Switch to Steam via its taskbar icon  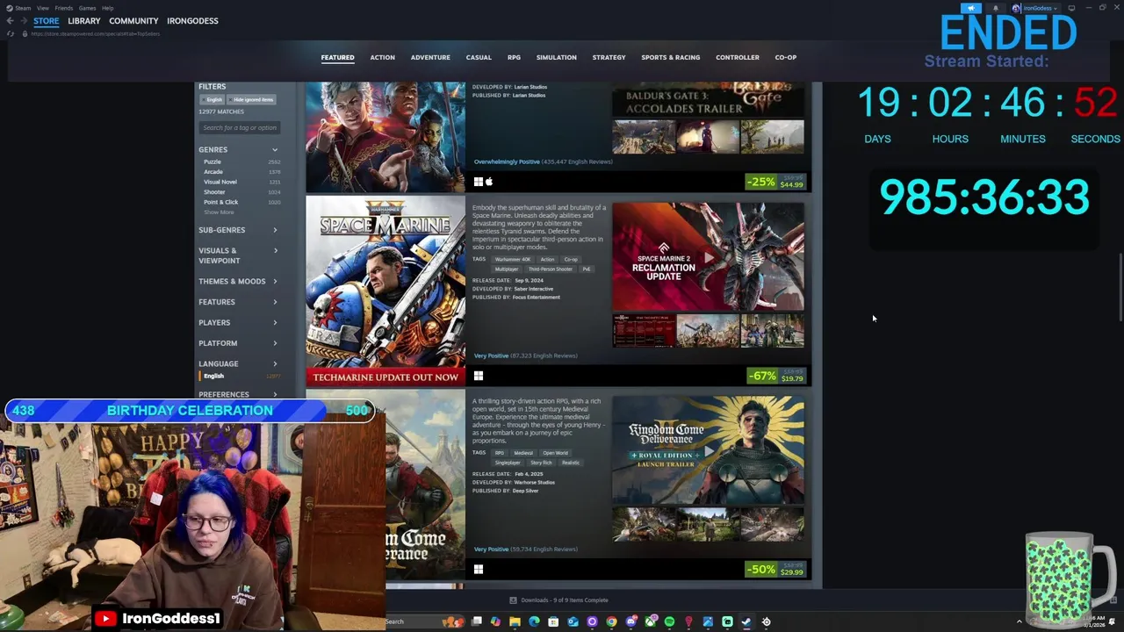(746, 621)
